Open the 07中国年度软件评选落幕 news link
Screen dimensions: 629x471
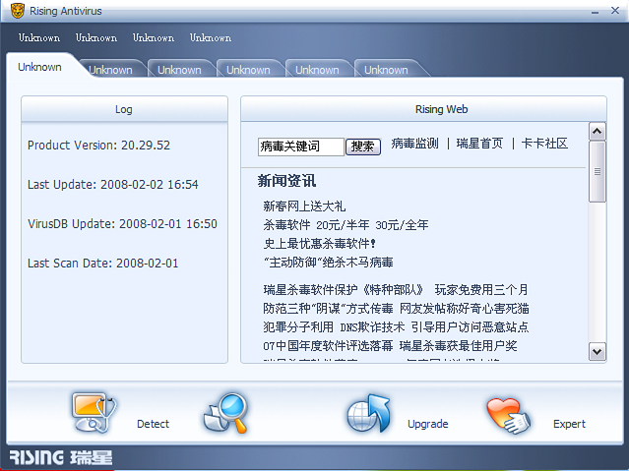[x=391, y=345]
